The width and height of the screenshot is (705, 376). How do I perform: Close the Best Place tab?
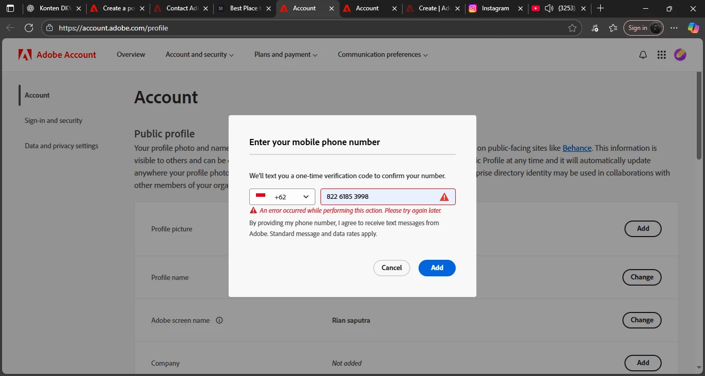268,8
